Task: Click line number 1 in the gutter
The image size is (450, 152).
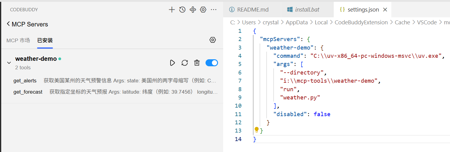Action: [240, 31]
